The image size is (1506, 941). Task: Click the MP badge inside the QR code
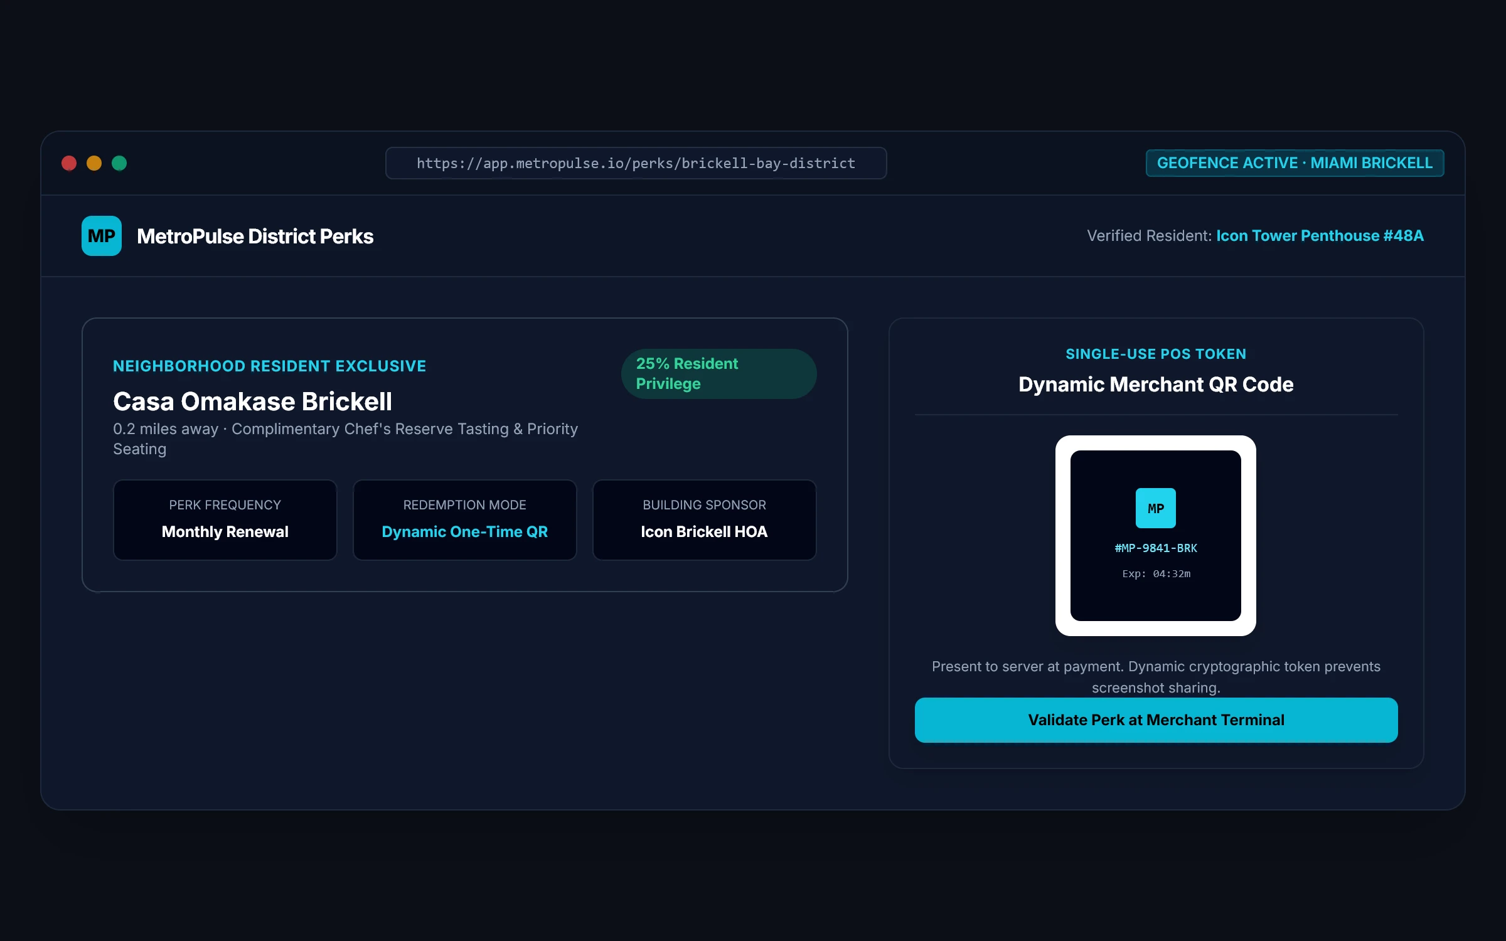coord(1155,508)
